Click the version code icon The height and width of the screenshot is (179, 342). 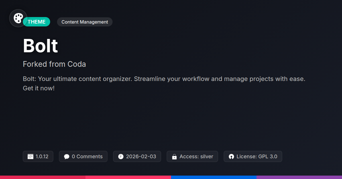30,157
